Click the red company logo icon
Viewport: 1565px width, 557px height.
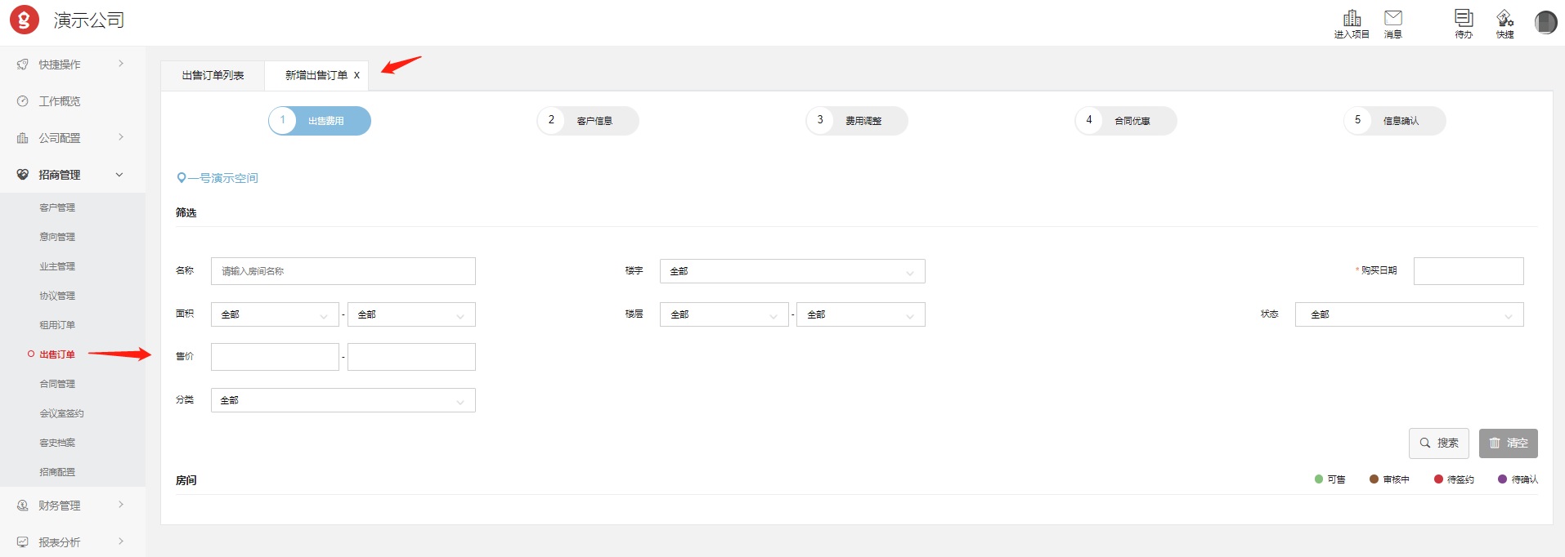coord(25,20)
